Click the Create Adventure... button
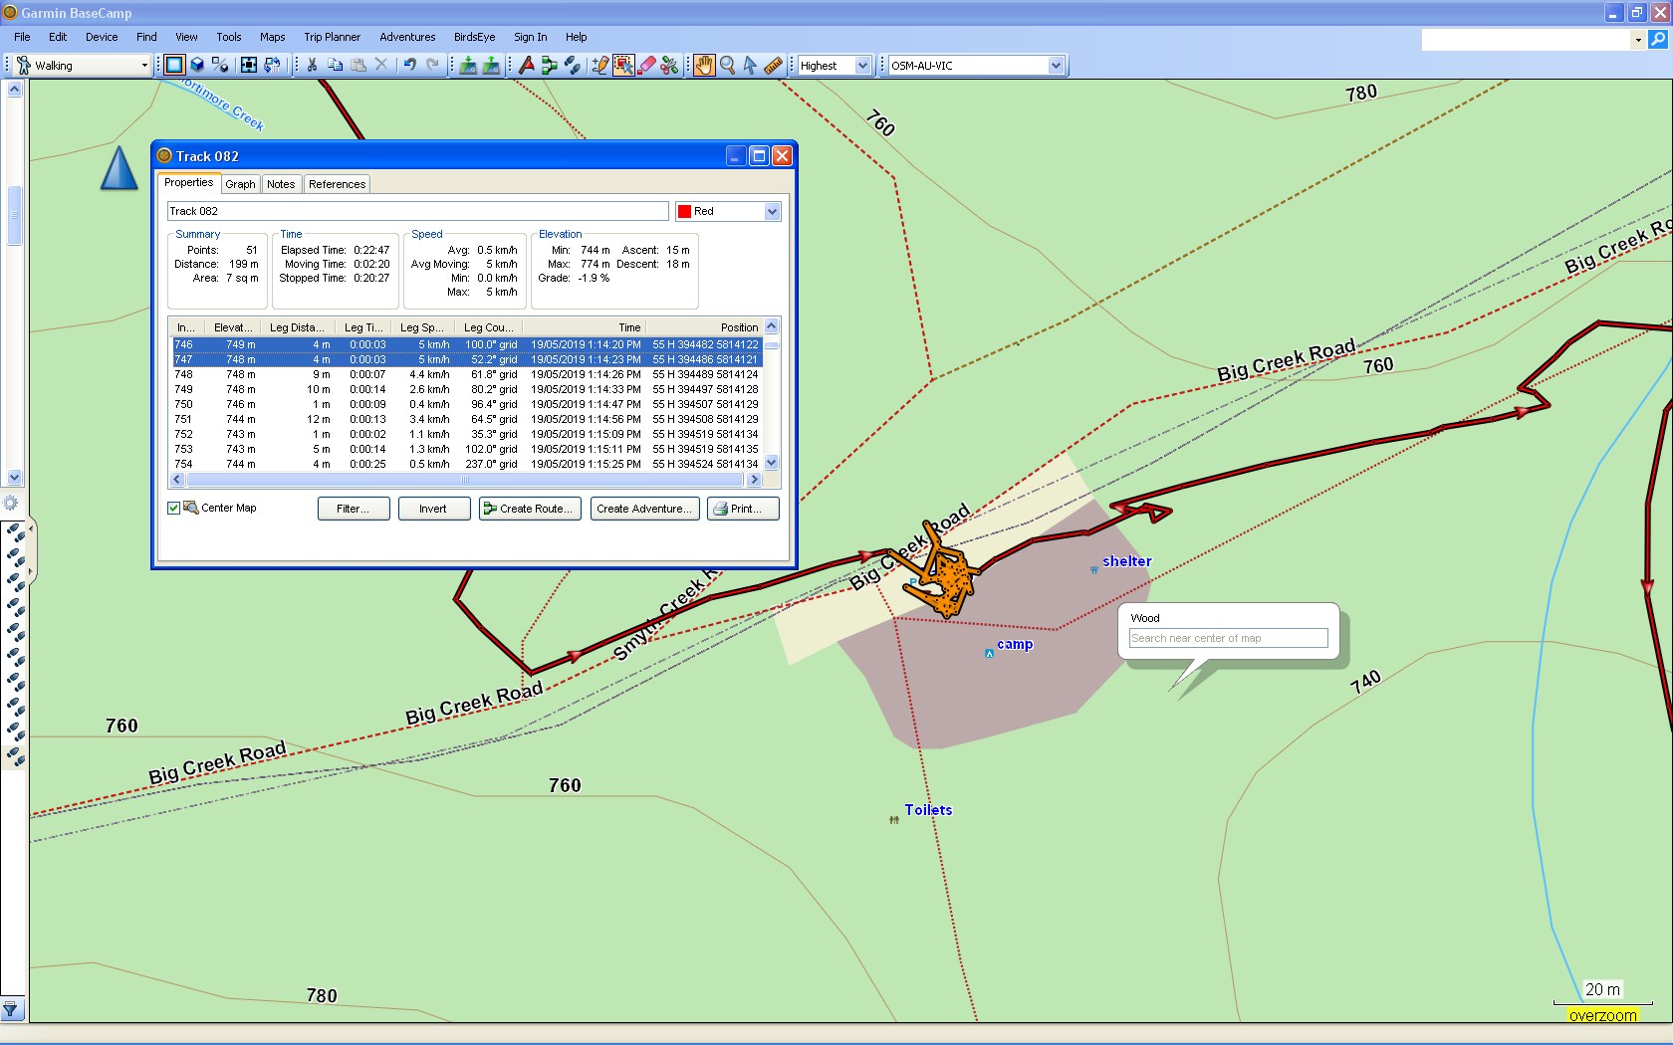The image size is (1673, 1045). pos(643,509)
